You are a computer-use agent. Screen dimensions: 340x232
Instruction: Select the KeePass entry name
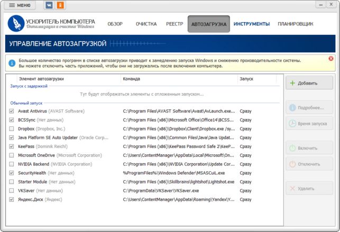pyautogui.click(x=26, y=146)
